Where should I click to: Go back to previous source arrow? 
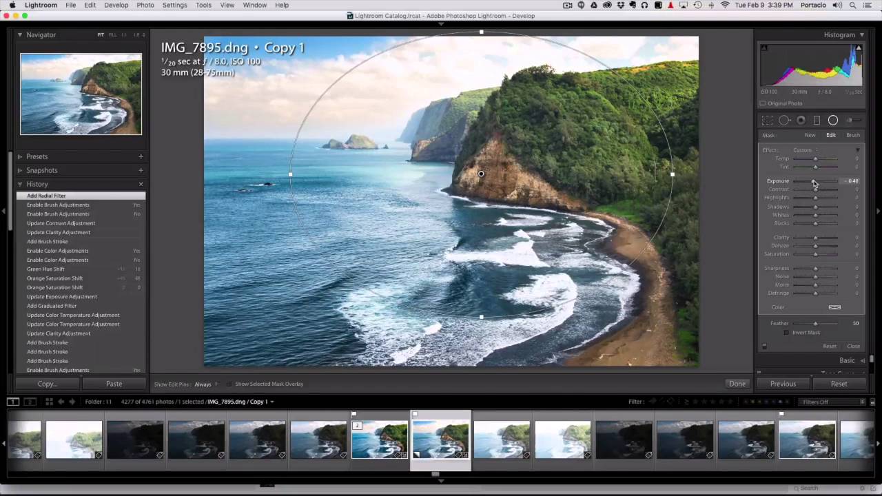(x=61, y=402)
